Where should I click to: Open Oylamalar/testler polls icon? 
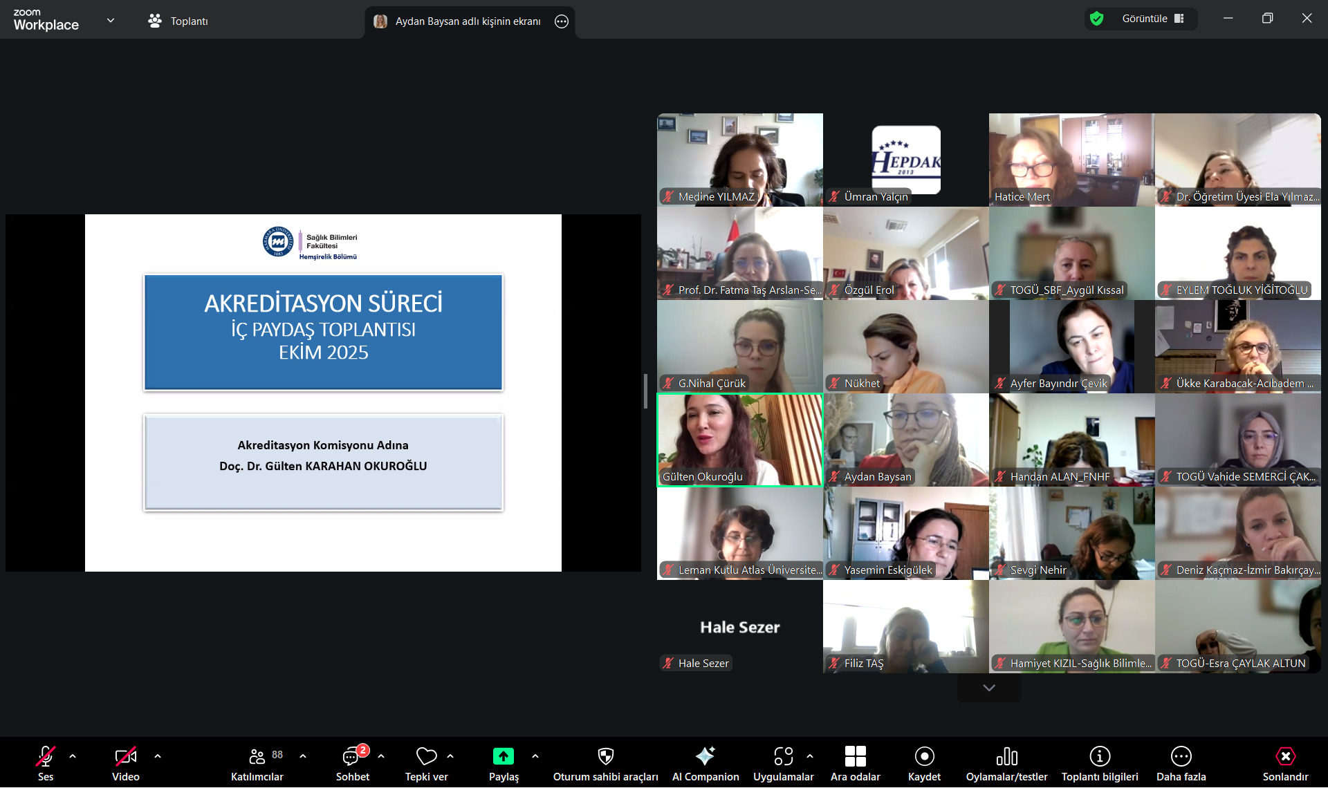click(x=1006, y=756)
